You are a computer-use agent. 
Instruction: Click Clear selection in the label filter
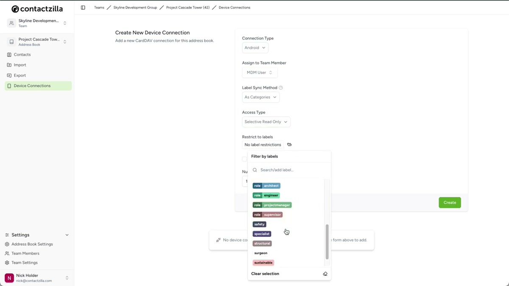(265, 273)
